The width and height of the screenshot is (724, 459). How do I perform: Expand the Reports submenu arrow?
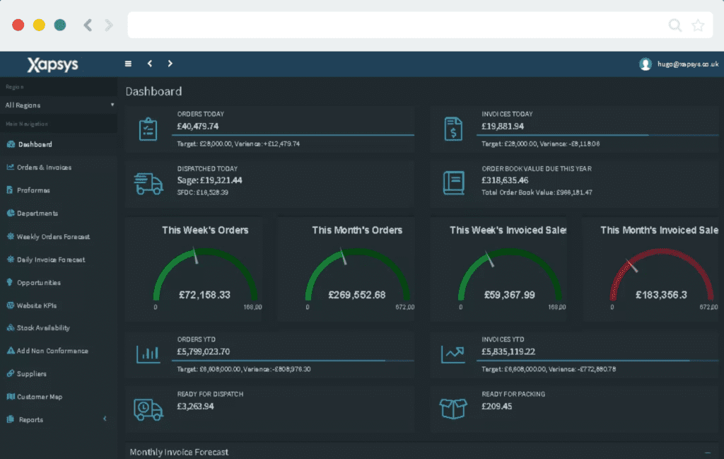[105, 419]
